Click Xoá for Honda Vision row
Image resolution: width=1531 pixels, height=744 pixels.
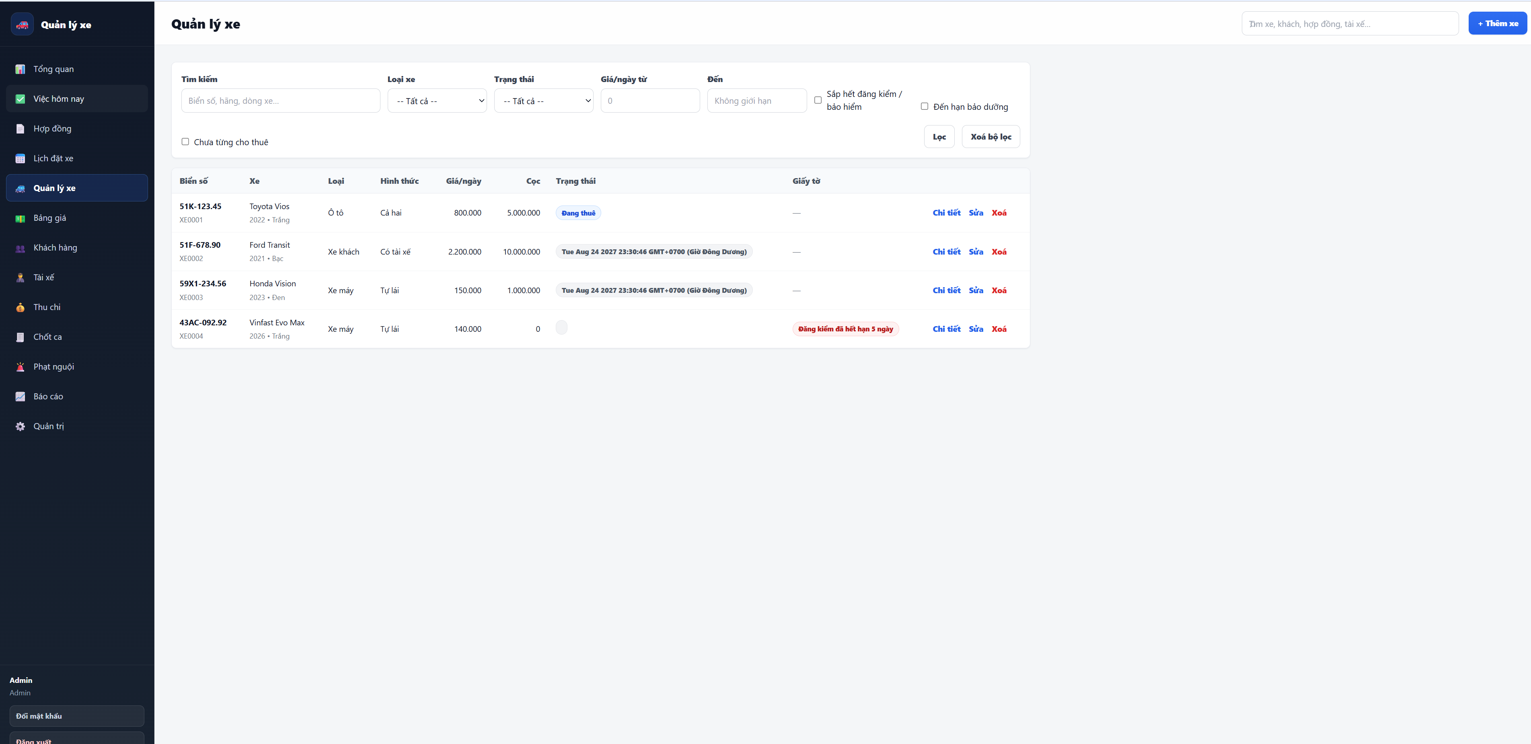[999, 291]
